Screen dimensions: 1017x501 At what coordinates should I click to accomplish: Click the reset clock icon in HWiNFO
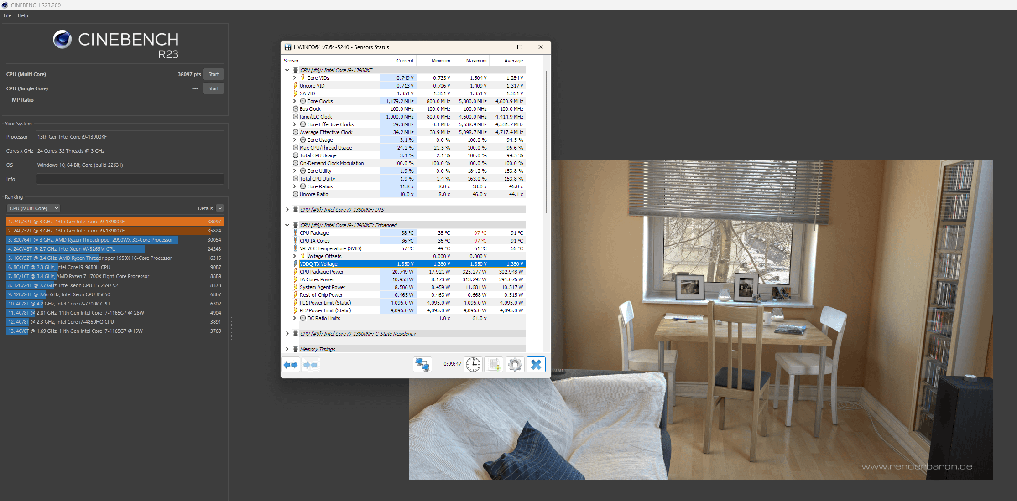click(473, 364)
